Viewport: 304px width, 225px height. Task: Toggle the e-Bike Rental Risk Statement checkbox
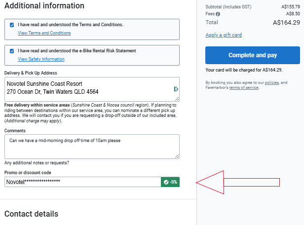click(12, 51)
